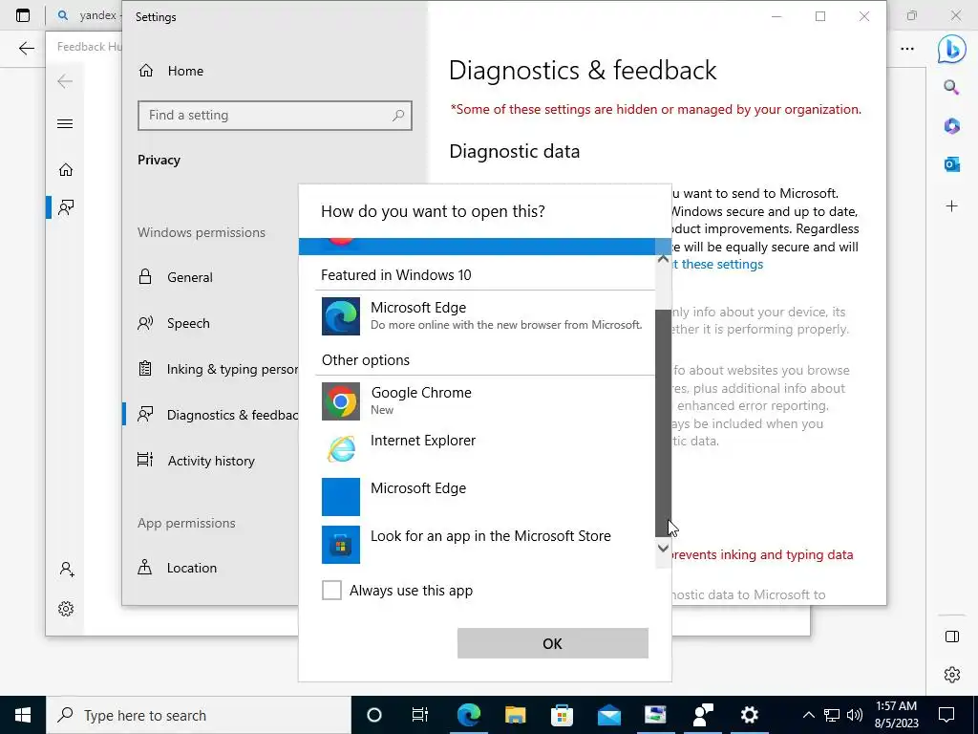Click the search magnifier in Find a setting
This screenshot has height=734, width=978.
[398, 116]
